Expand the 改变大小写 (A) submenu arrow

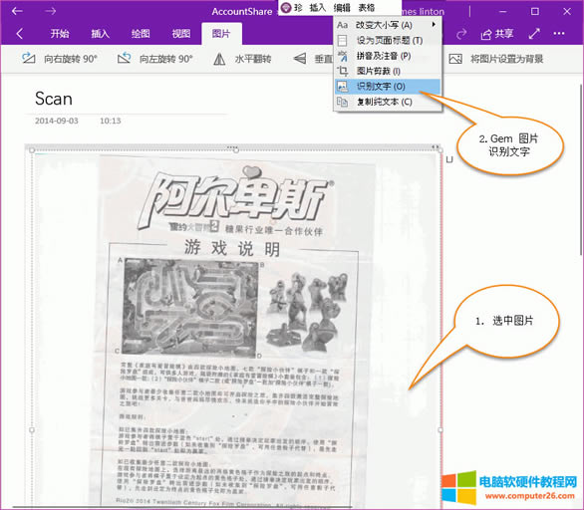pyautogui.click(x=434, y=25)
